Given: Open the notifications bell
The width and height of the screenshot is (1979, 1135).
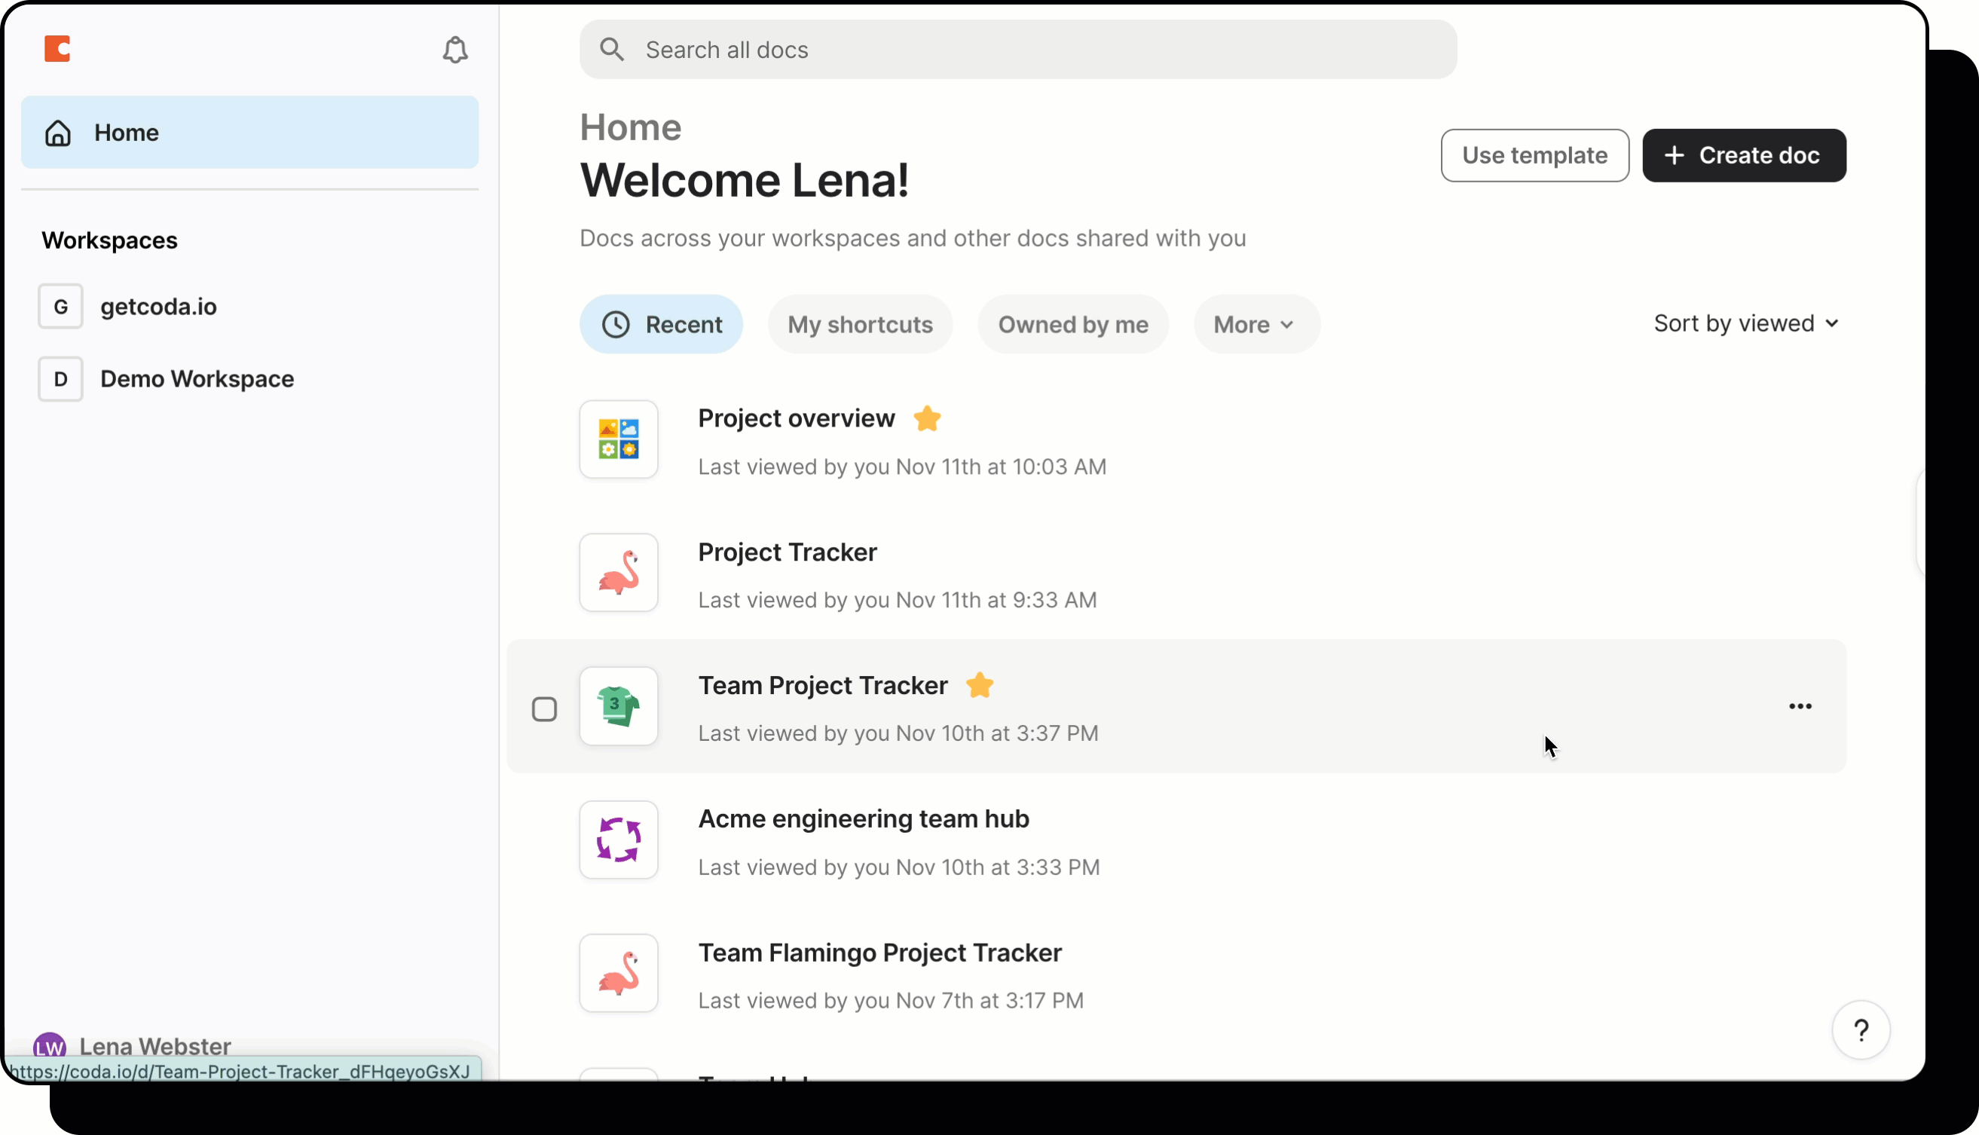Looking at the screenshot, I should coord(455,50).
